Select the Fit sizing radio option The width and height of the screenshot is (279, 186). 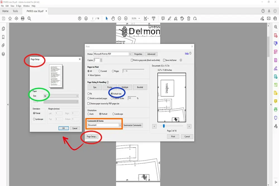(x=88, y=94)
